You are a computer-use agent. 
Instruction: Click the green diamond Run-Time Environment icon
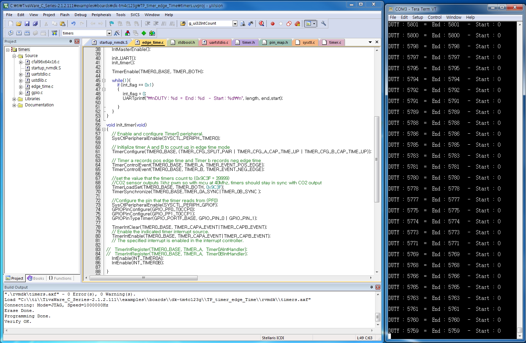click(144, 33)
